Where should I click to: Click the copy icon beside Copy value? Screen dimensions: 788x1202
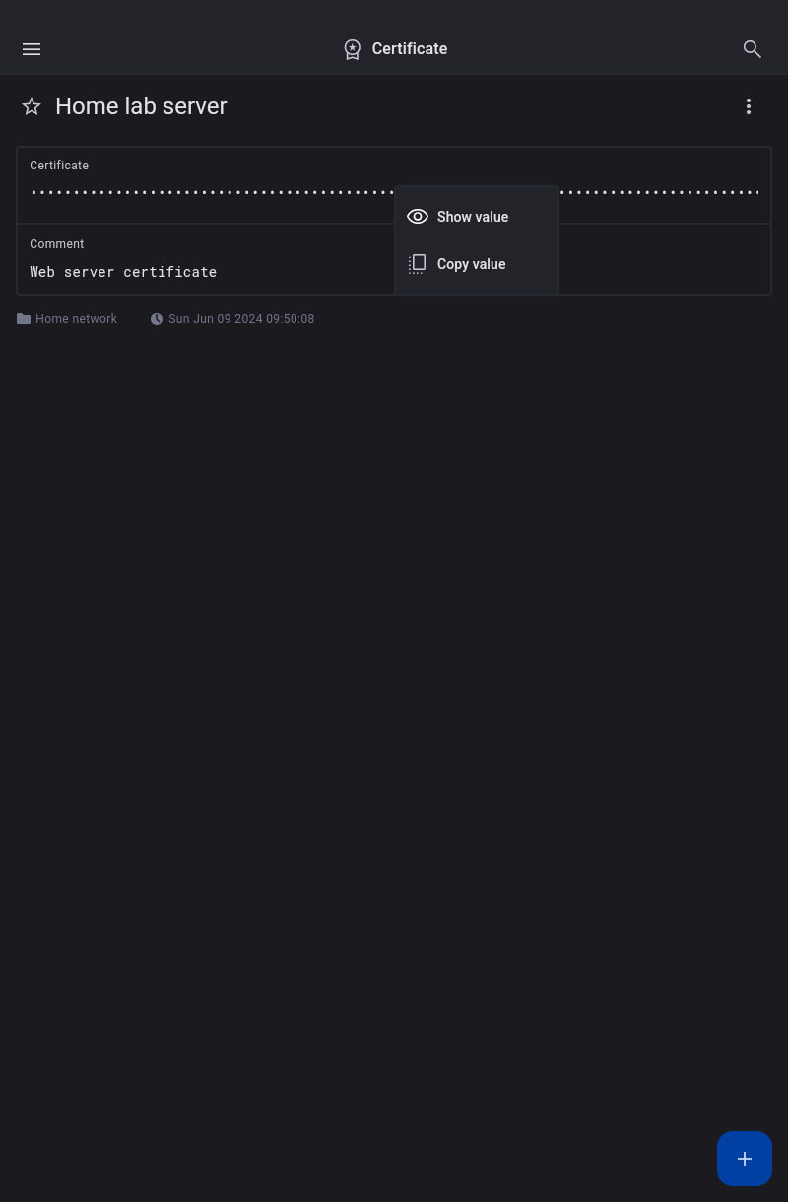[418, 264]
